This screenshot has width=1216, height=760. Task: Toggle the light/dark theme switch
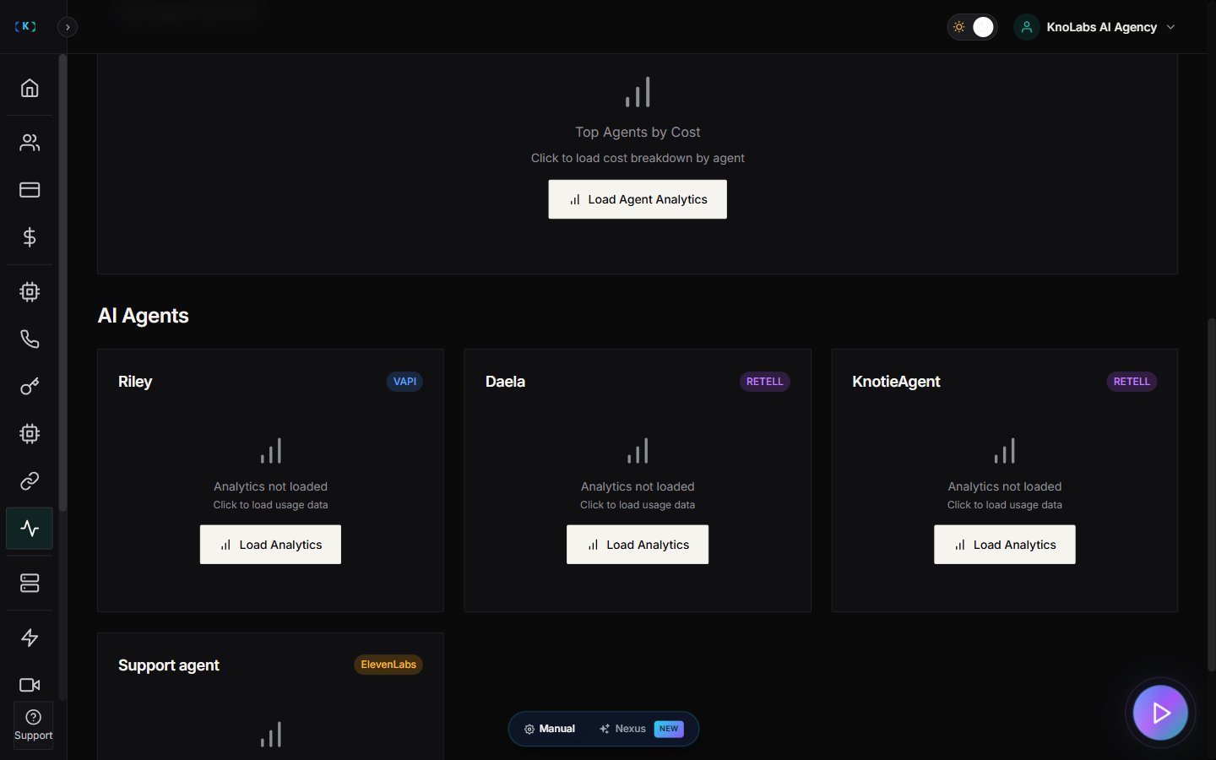pyautogui.click(x=972, y=27)
